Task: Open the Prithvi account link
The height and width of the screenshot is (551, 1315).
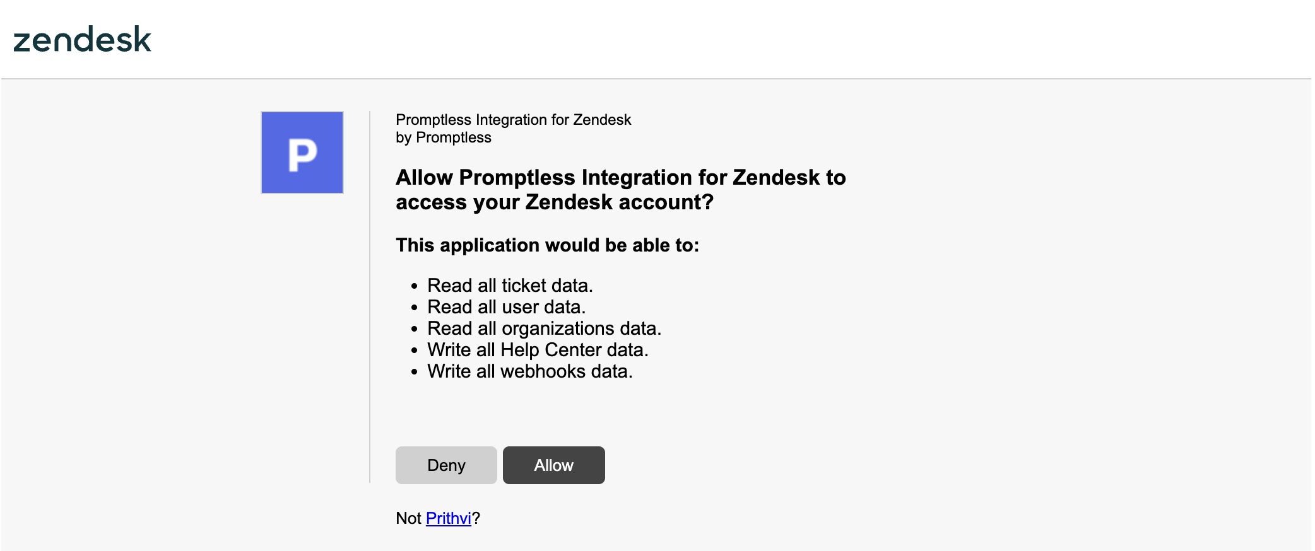Action: click(x=449, y=518)
